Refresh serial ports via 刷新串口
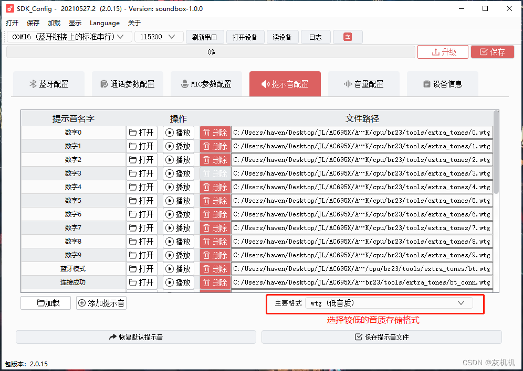 [205, 37]
